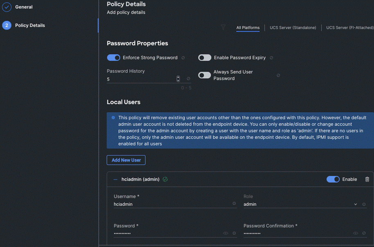Click the filter icon near platform tabs
This screenshot has width=374, height=247.
pos(223,27)
